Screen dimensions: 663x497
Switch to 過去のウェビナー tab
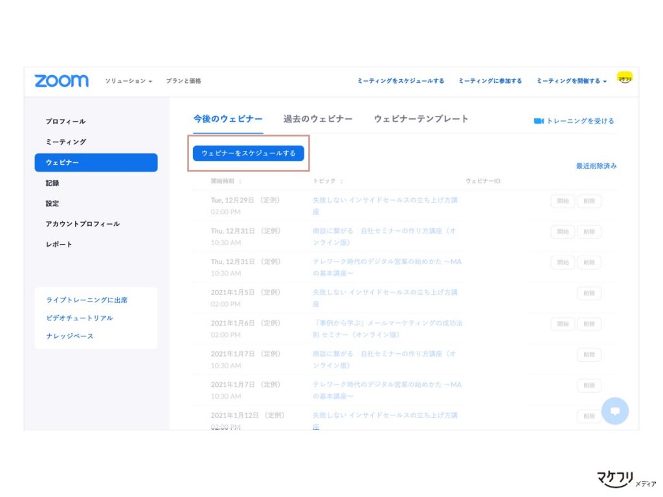[318, 119]
